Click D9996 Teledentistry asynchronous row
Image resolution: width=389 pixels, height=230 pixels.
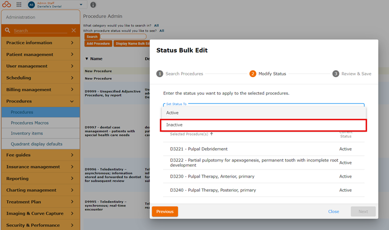[117, 175]
